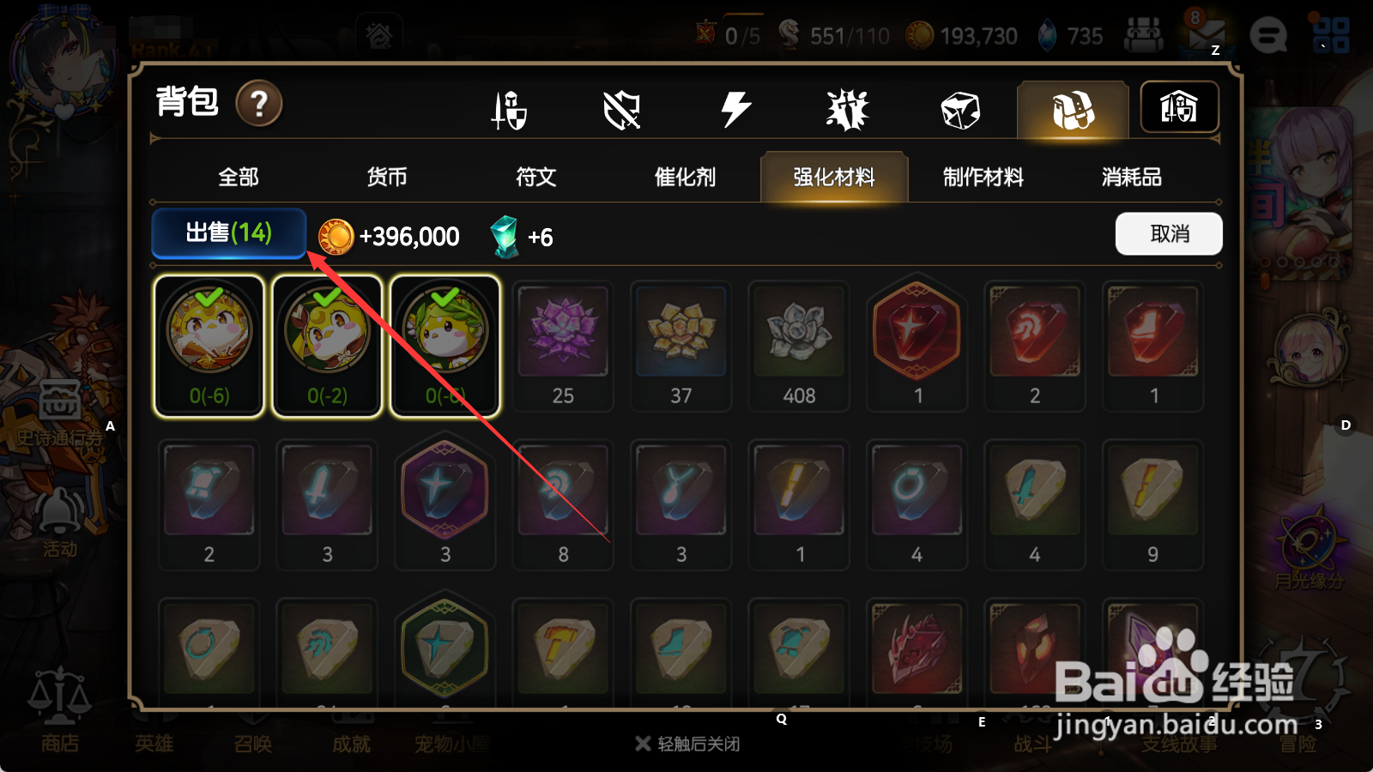
Task: Deselect the first checked yellow pet item
Action: pyautogui.click(x=209, y=346)
